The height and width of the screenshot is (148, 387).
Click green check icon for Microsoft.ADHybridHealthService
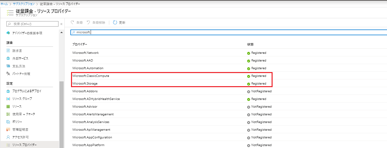click(x=249, y=99)
